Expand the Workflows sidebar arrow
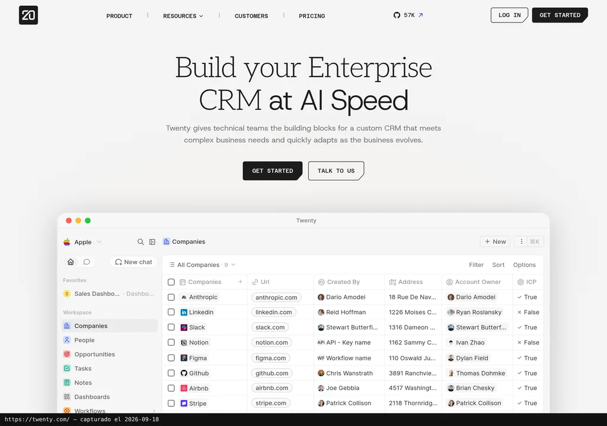607x426 pixels. [x=154, y=411]
